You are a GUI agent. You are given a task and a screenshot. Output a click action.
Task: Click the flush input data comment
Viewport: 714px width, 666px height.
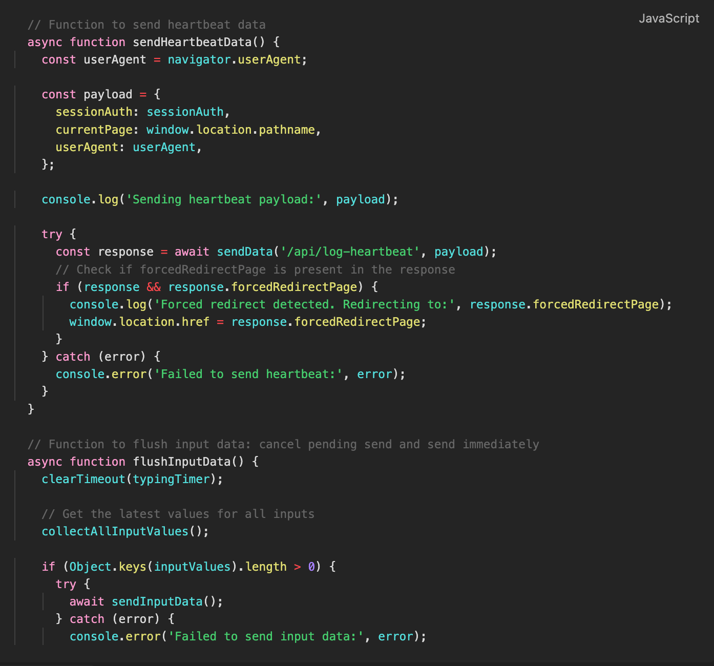pyautogui.click(x=283, y=444)
